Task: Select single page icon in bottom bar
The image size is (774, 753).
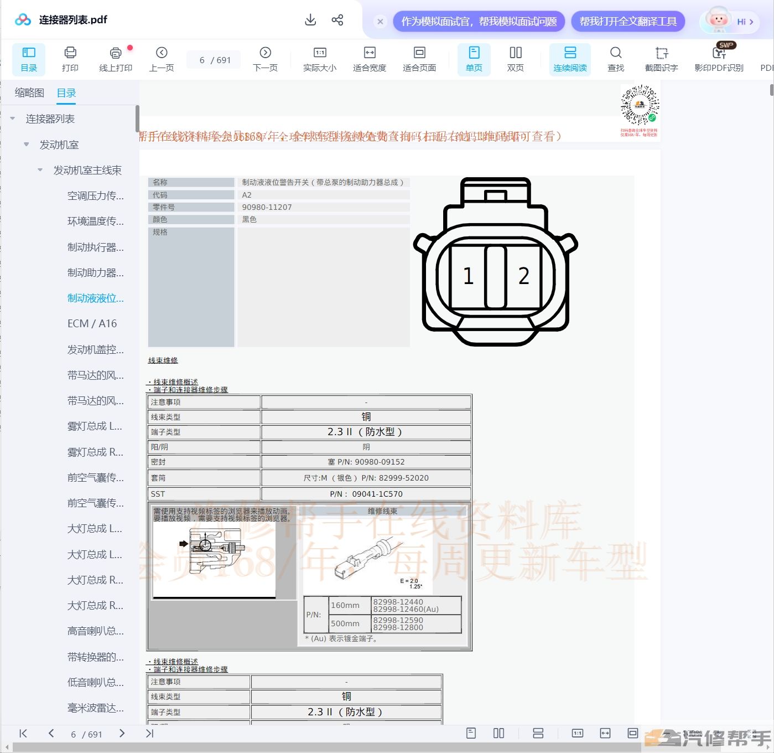Action: point(471,733)
